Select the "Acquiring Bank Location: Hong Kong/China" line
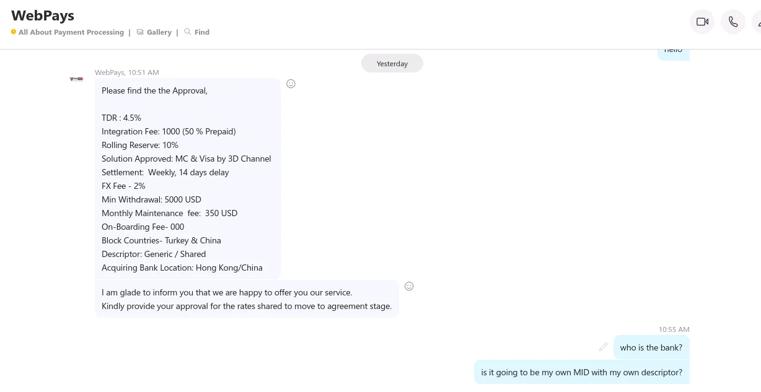Image resolution: width=761 pixels, height=392 pixels. (182, 268)
